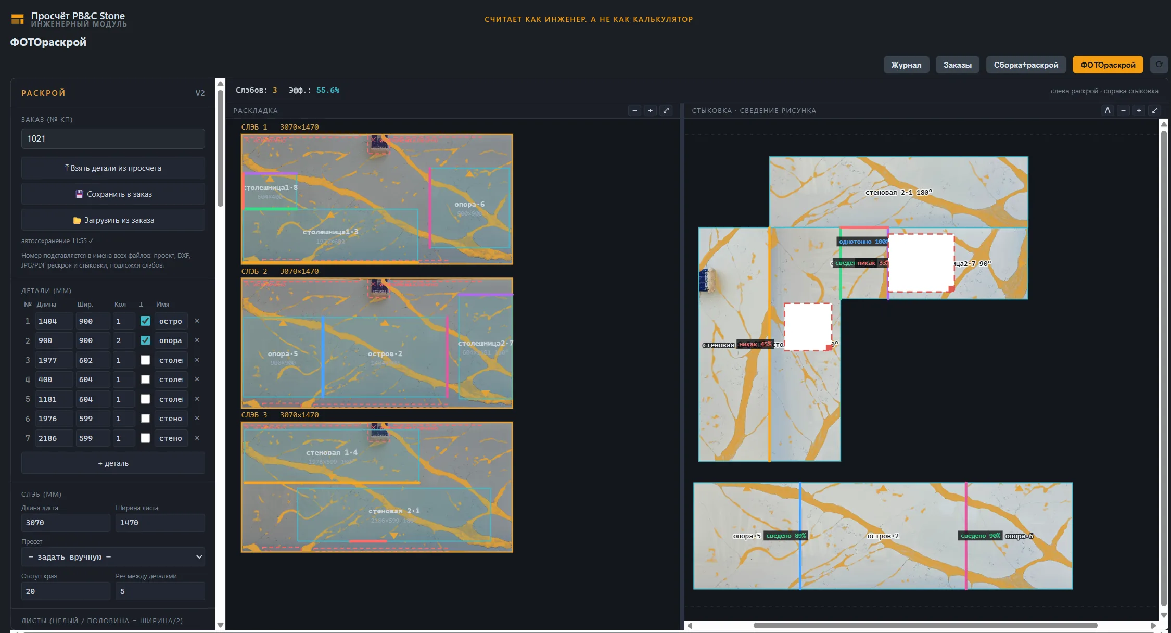This screenshot has width=1171, height=633.
Task: Switch to the Заказы tab
Action: (957, 65)
